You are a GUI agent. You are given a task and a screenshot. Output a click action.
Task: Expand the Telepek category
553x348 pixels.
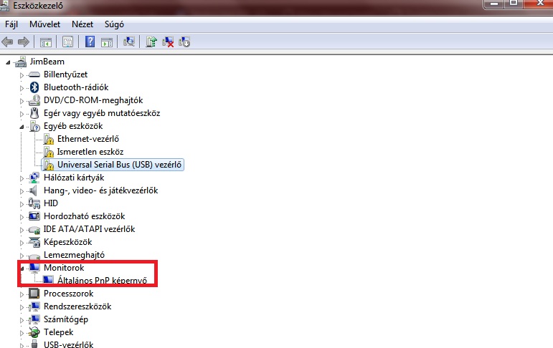[x=22, y=333]
